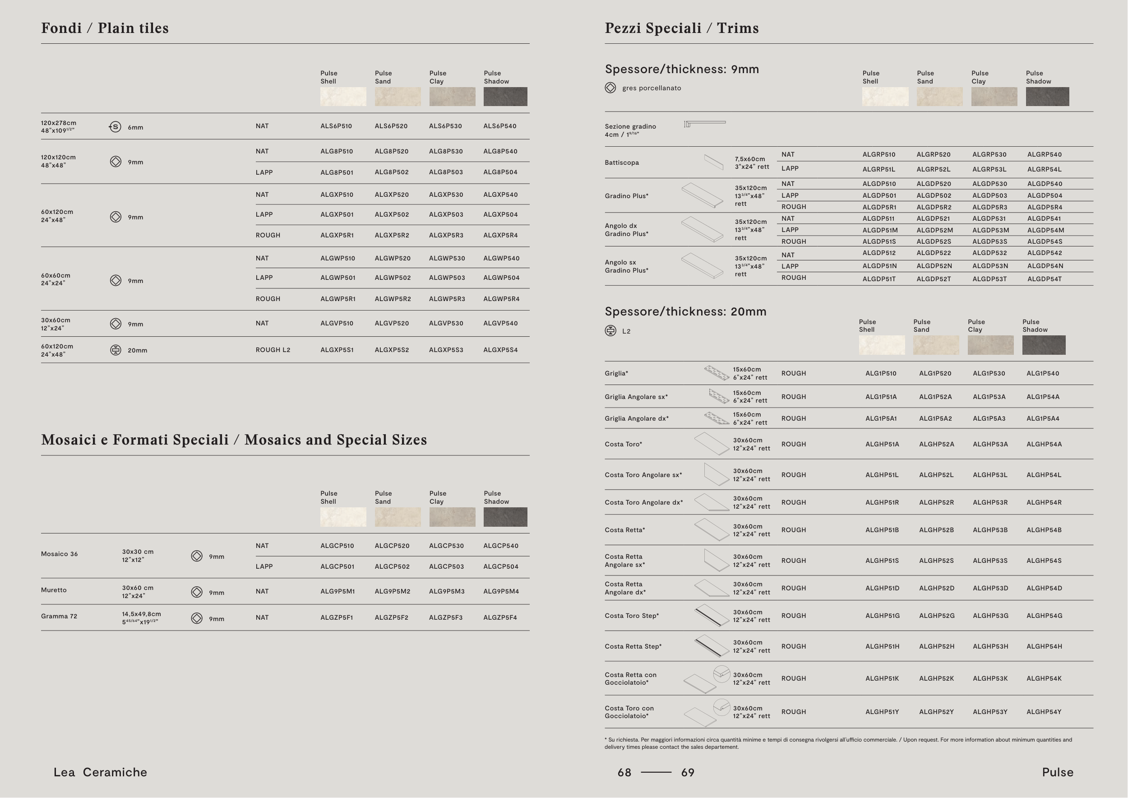This screenshot has width=1128, height=798.
Task: Click the Mosaico 36 porcelain diamond icon
Action: [x=197, y=556]
